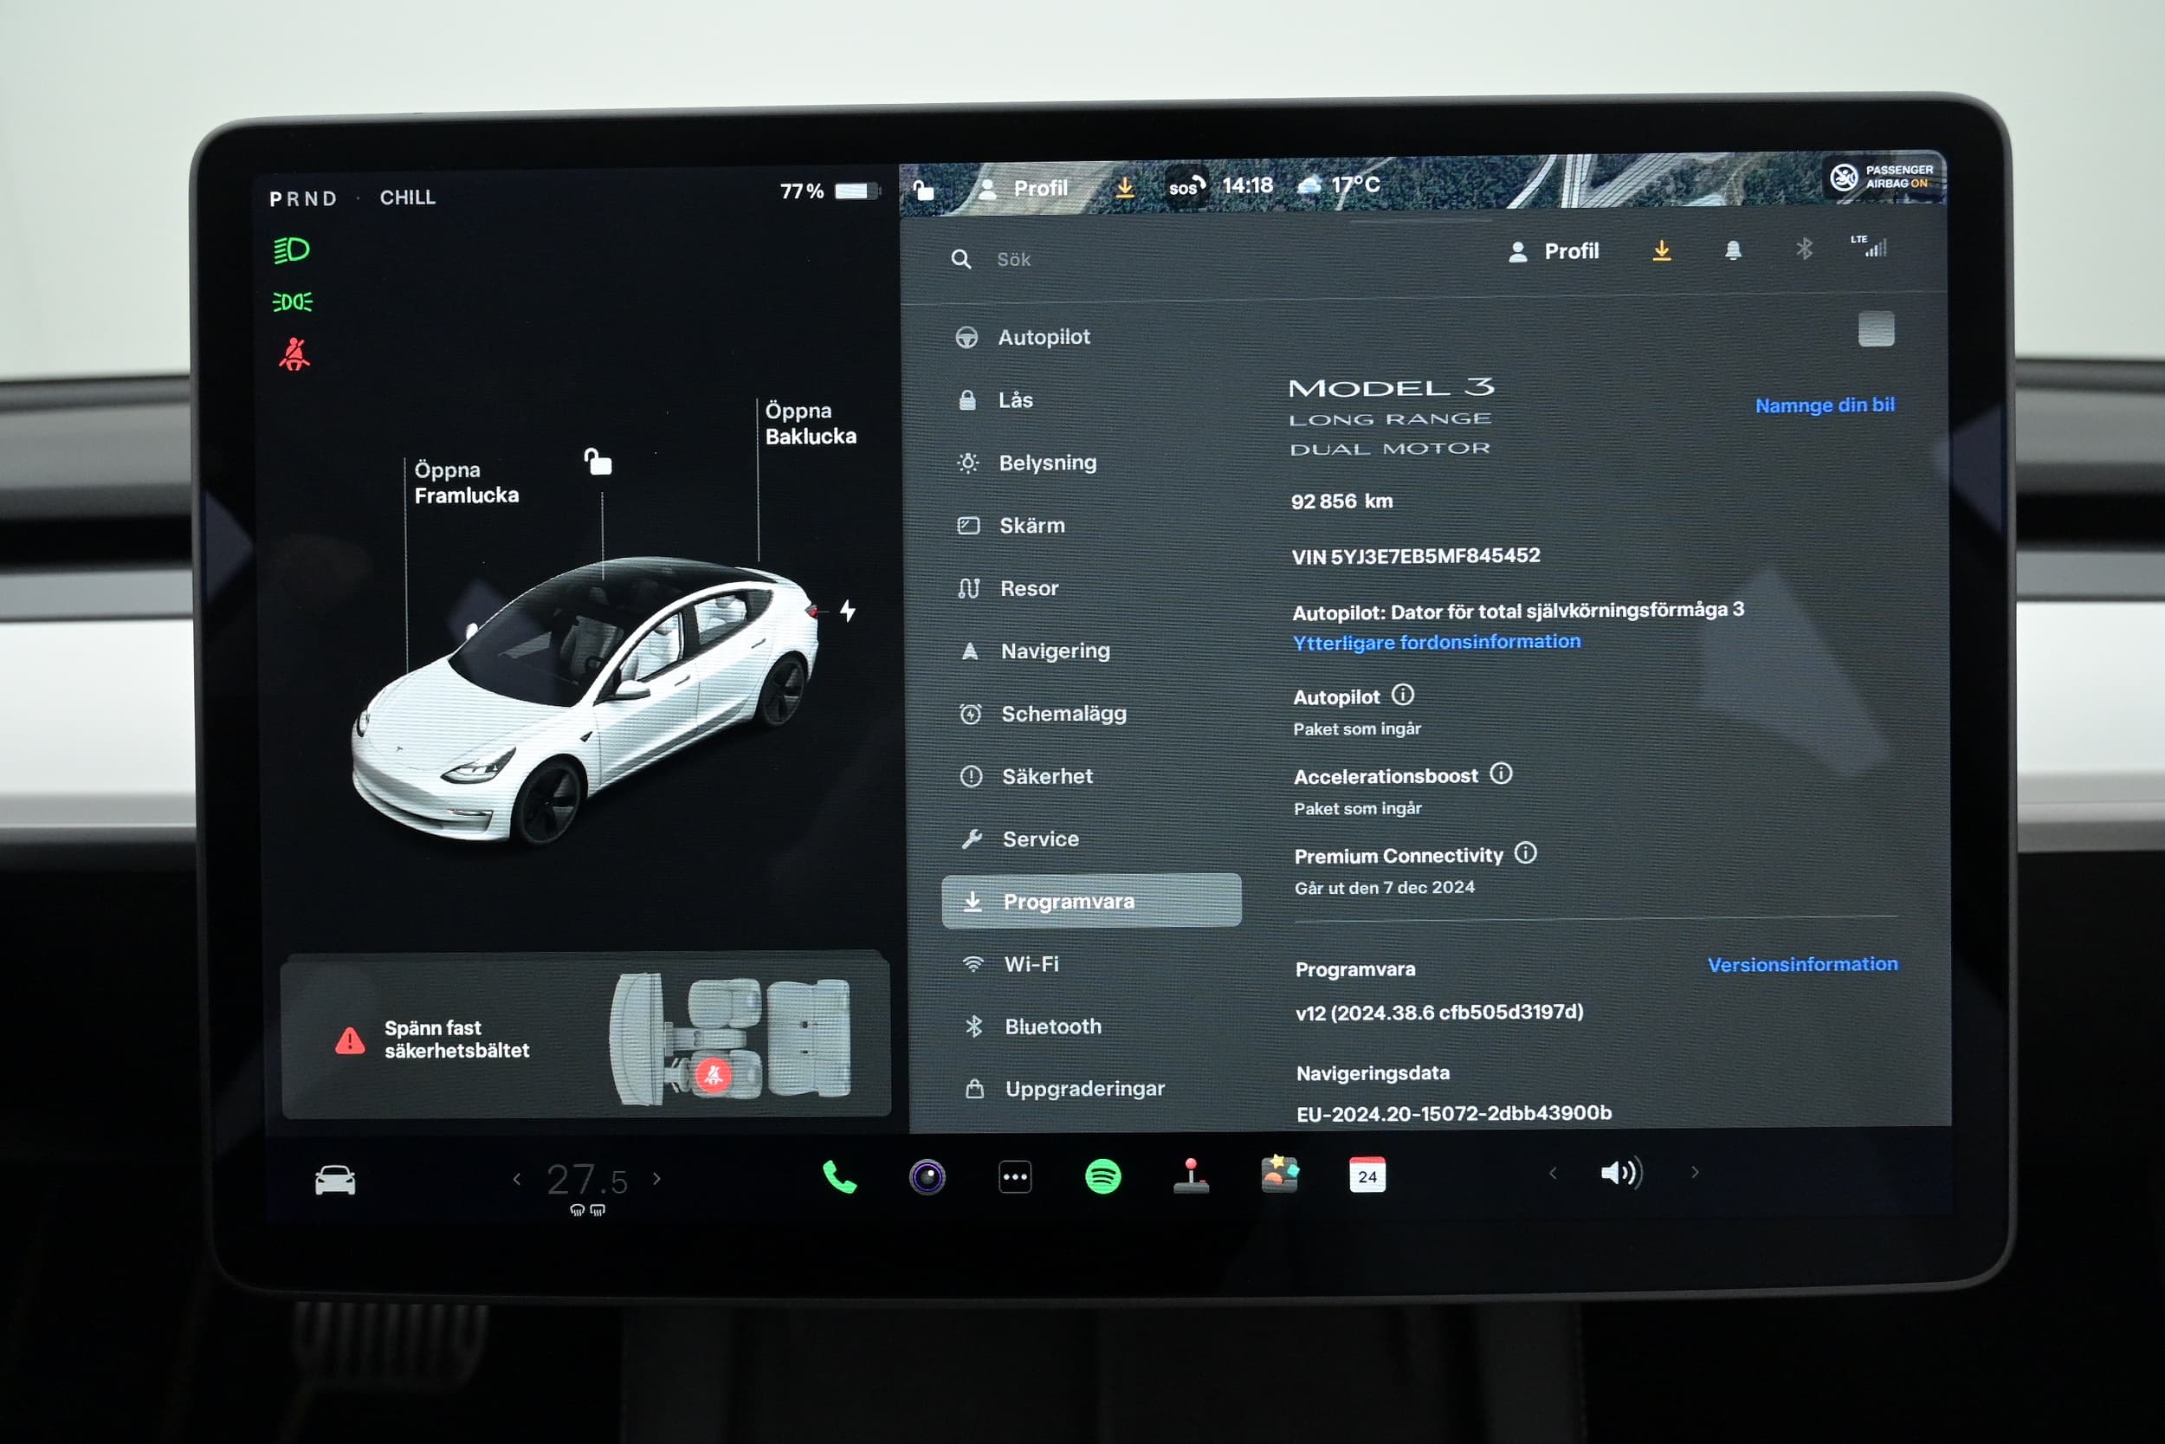Image resolution: width=2165 pixels, height=1444 pixels.
Task: Expand Versionsinformation details
Action: 1801,964
